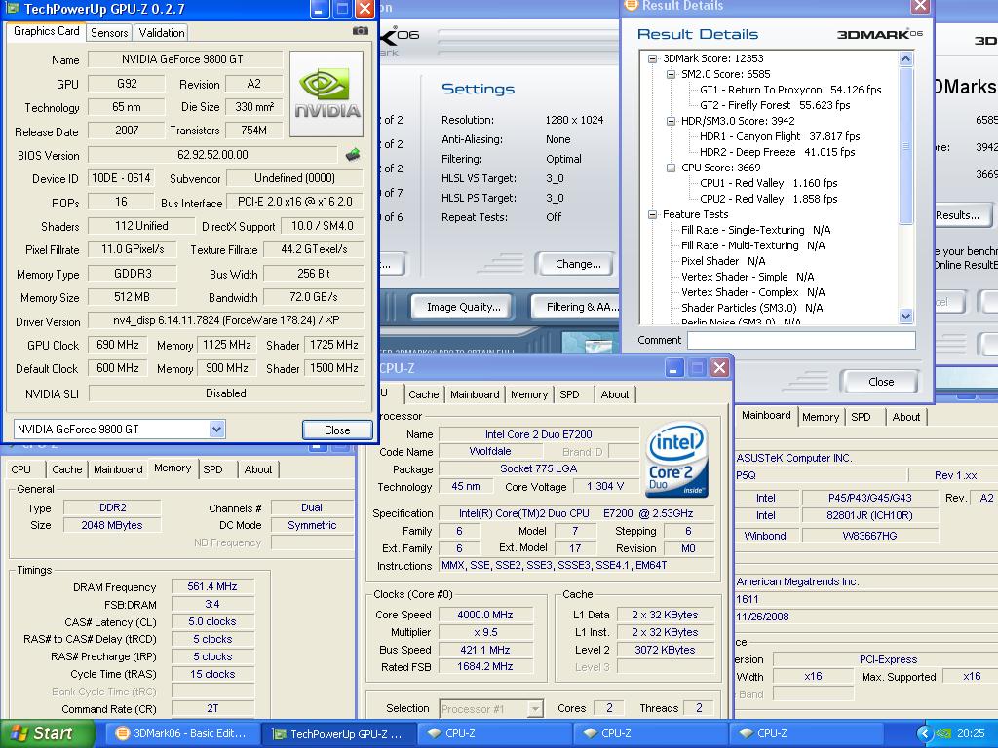Click the results tree scroll-down arrow
The height and width of the screenshot is (748, 998).
pyautogui.click(x=906, y=316)
